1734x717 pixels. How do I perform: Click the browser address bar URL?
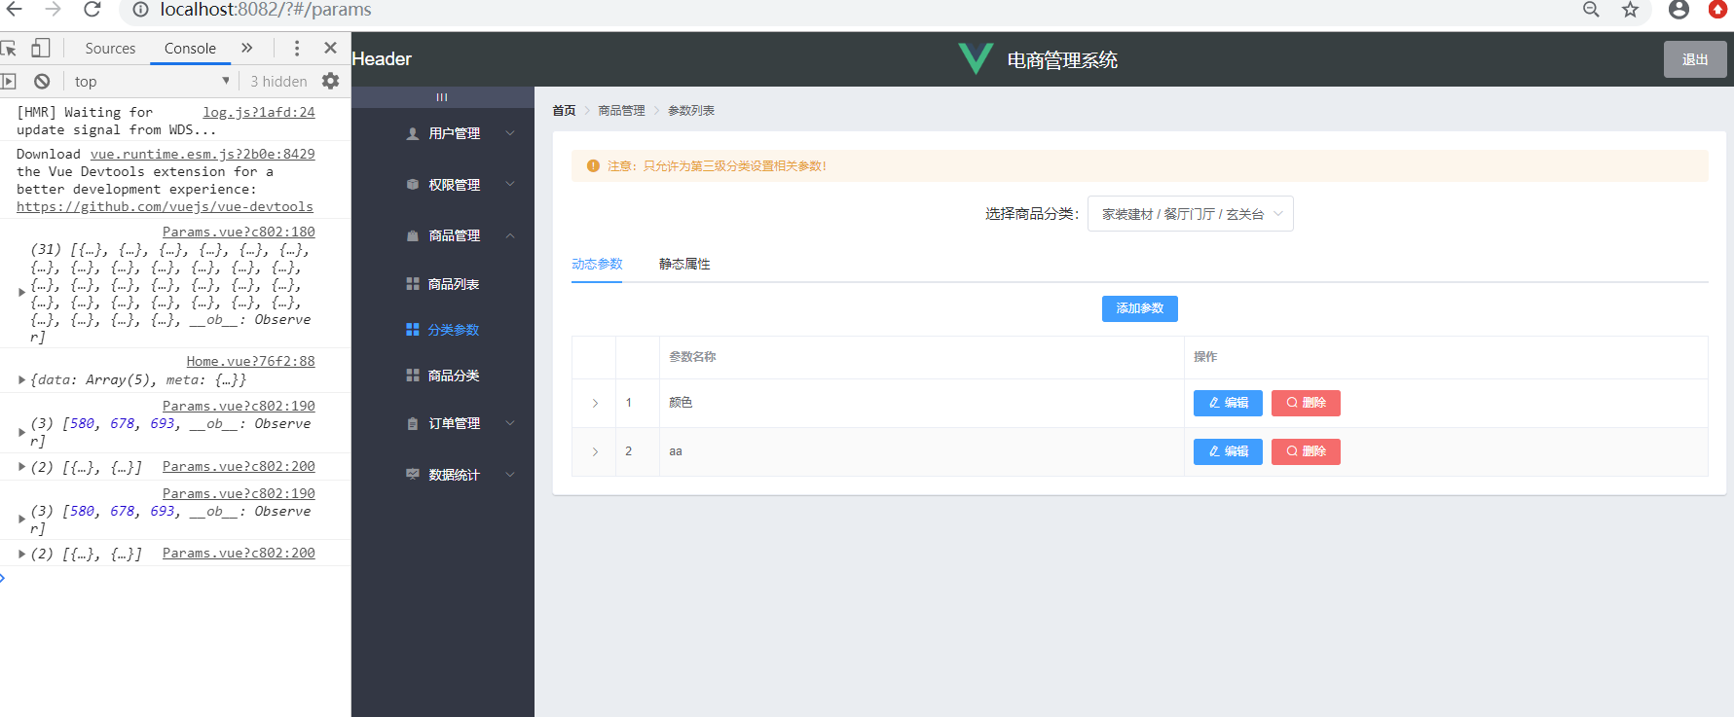pos(266,10)
